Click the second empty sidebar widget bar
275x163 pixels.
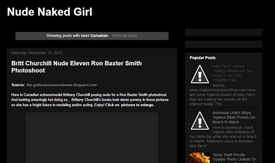pos(223,44)
